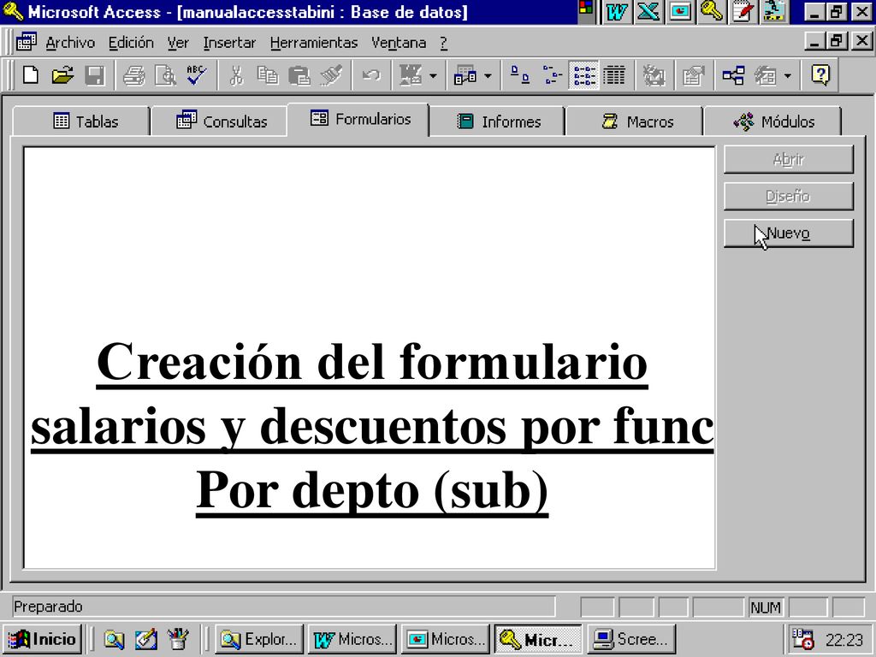Click the pencil-and-paper quick launch icon
876x657 pixels.
(145, 639)
